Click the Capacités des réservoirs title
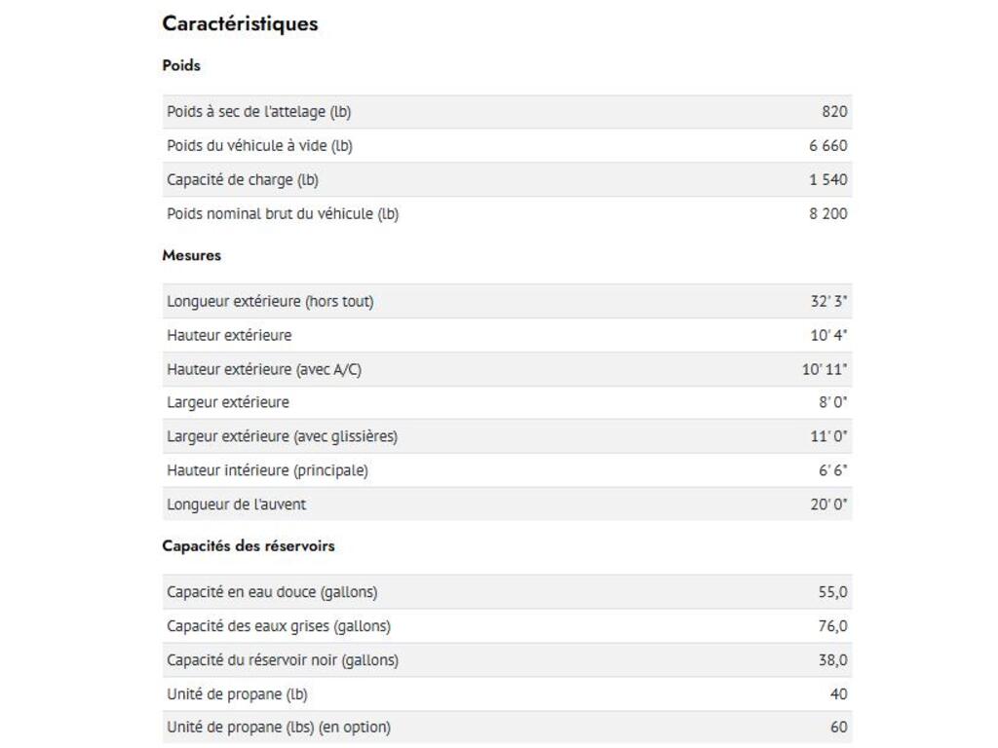Image resolution: width=998 pixels, height=748 pixels. 249,545
